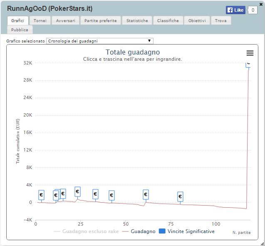The width and height of the screenshot is (265, 246).
Task: Click the euro win flag near game 3
Action: (41, 195)
